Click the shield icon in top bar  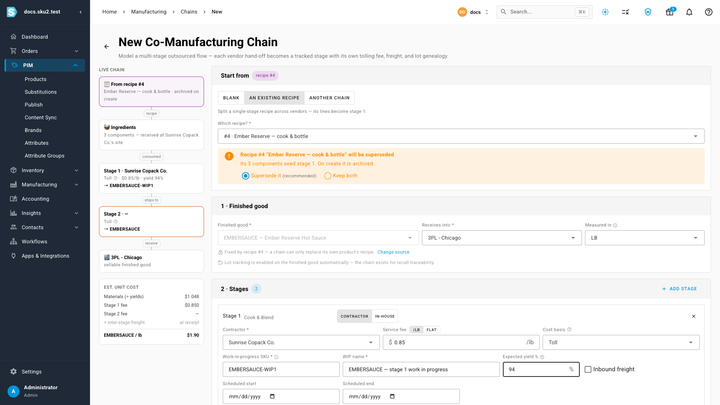pos(648,12)
